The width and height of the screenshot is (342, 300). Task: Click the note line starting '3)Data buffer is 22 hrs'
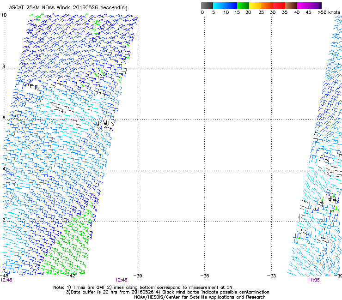coord(167,292)
